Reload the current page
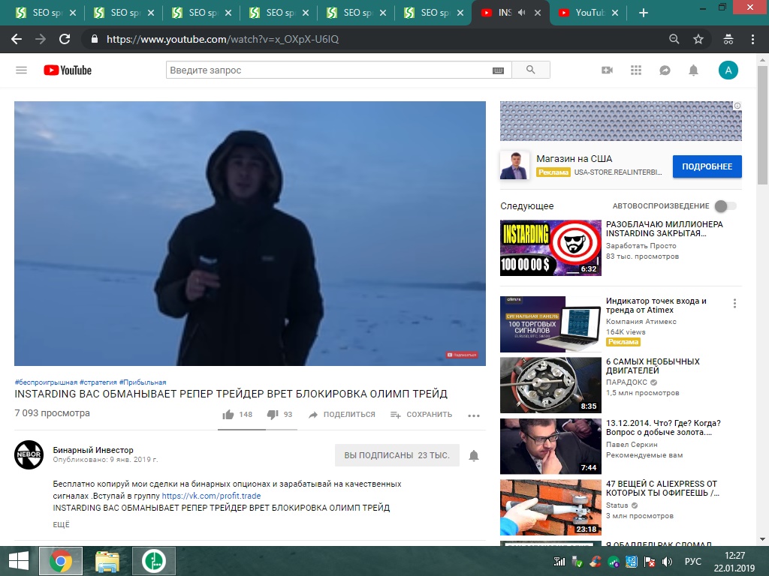Viewport: 769px width, 576px height. [x=65, y=39]
